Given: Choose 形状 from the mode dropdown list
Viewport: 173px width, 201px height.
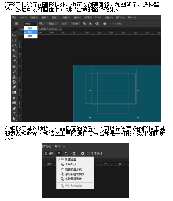Looking at the screenshot, I should tap(30, 28).
